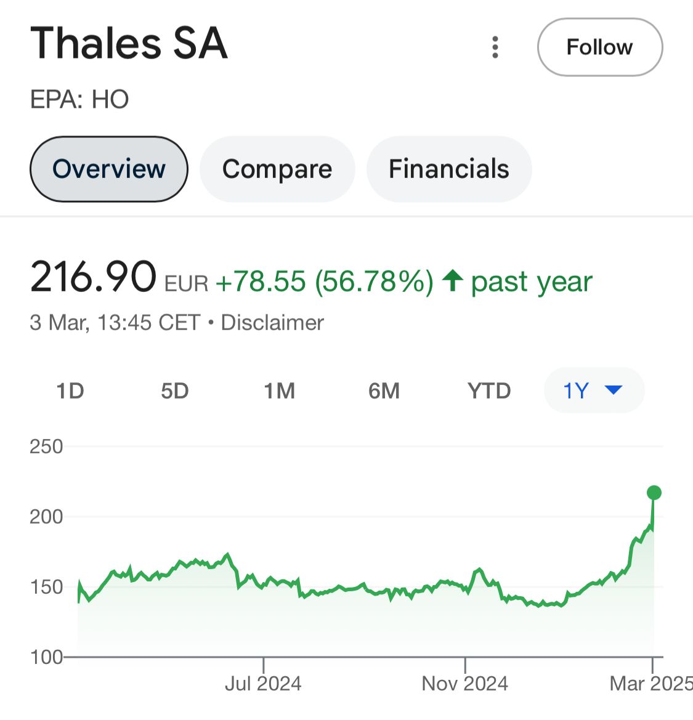This screenshot has height=720, width=693.
Task: Select the 5D time range
Action: [175, 390]
